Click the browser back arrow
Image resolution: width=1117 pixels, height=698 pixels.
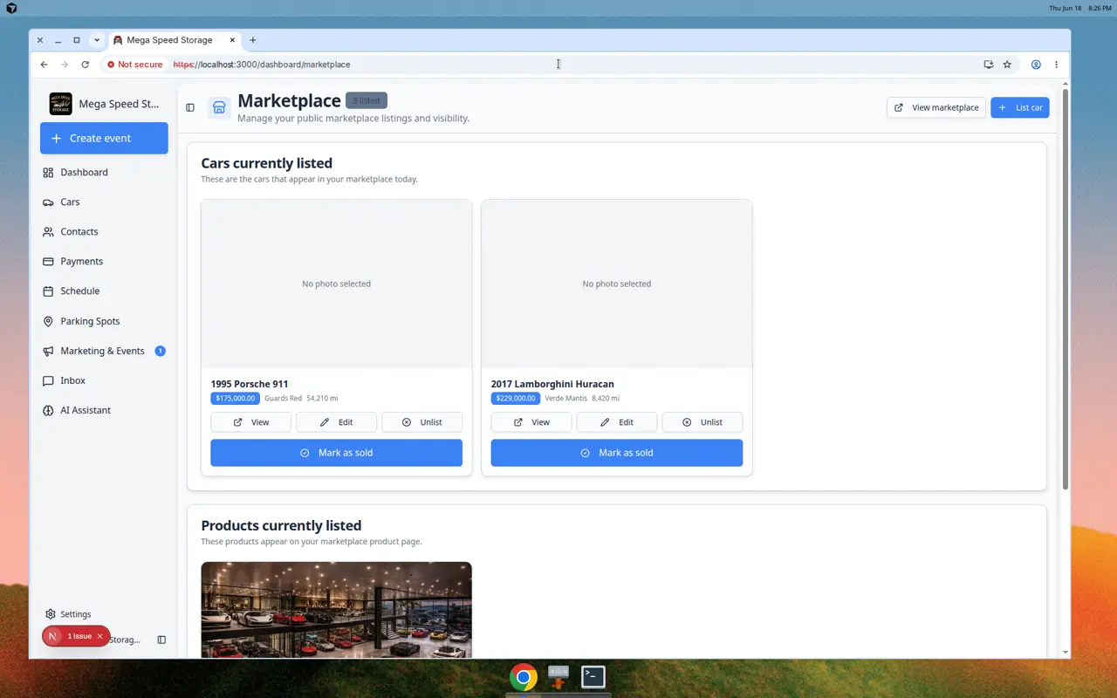[45, 65]
